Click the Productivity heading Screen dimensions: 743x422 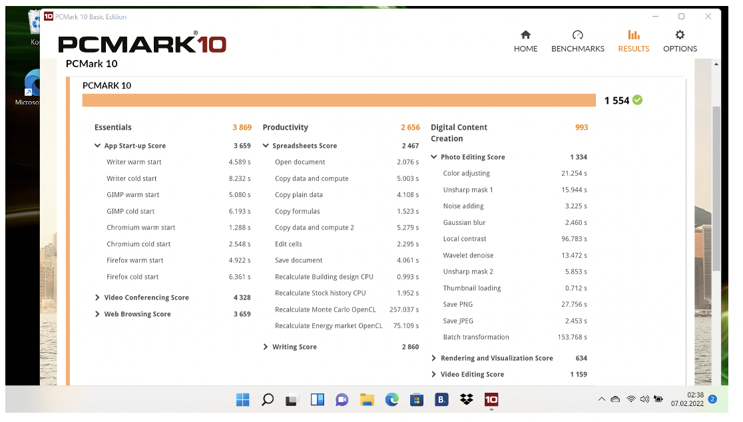coord(285,127)
